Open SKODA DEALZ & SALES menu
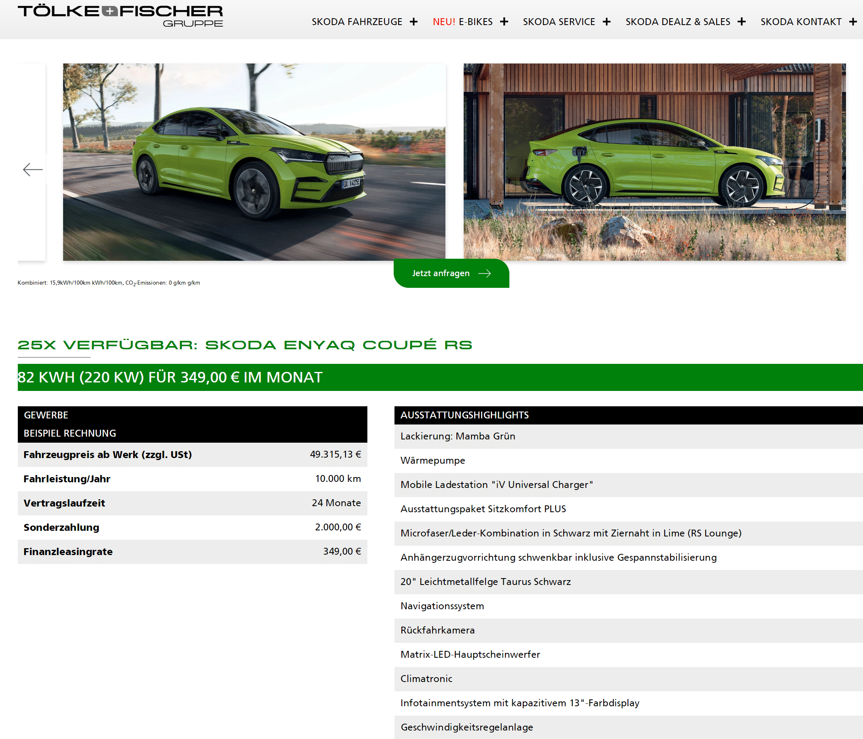The image size is (863, 739). pyautogui.click(x=678, y=22)
